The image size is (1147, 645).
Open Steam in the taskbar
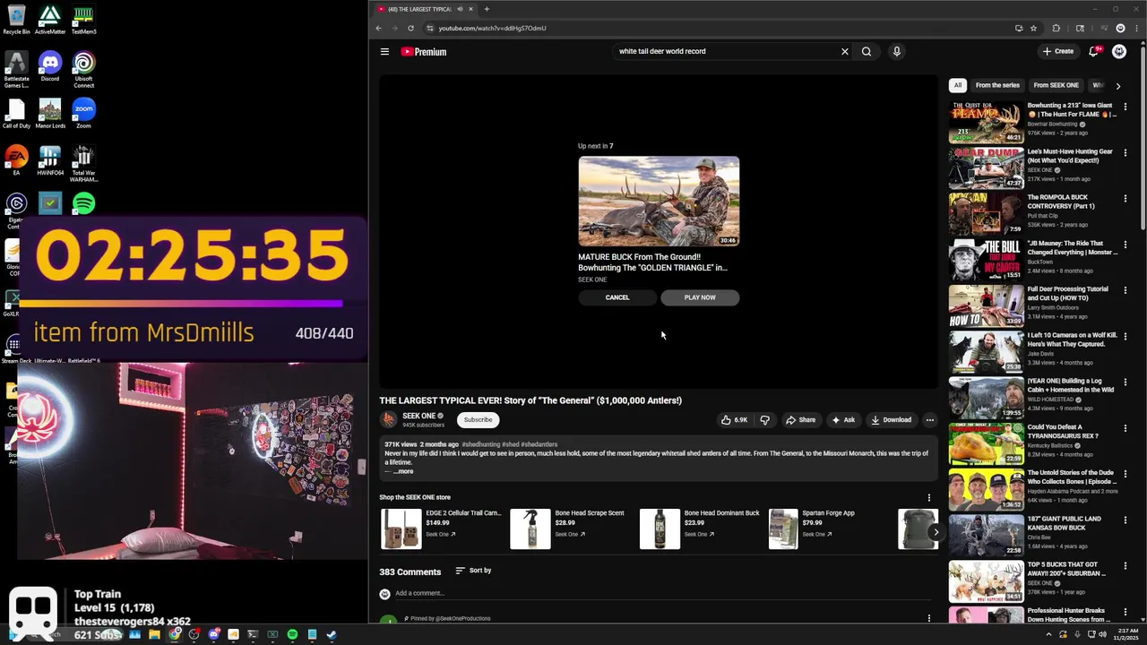pos(332,634)
